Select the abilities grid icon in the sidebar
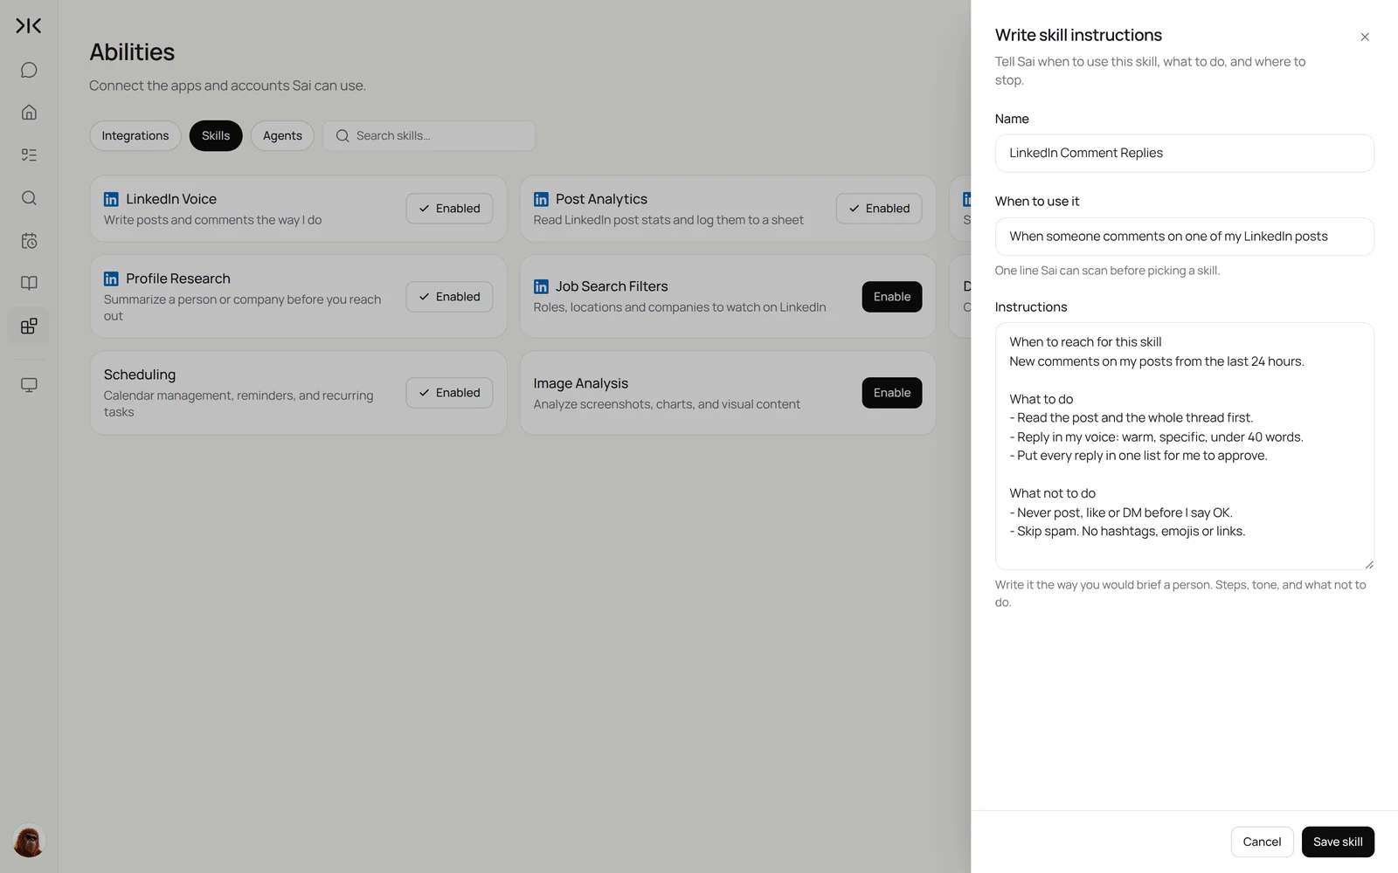1398x873 pixels. [29, 326]
